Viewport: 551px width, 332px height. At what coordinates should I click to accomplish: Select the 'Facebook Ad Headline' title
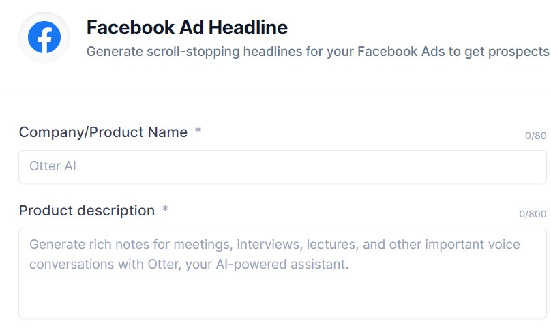187,27
